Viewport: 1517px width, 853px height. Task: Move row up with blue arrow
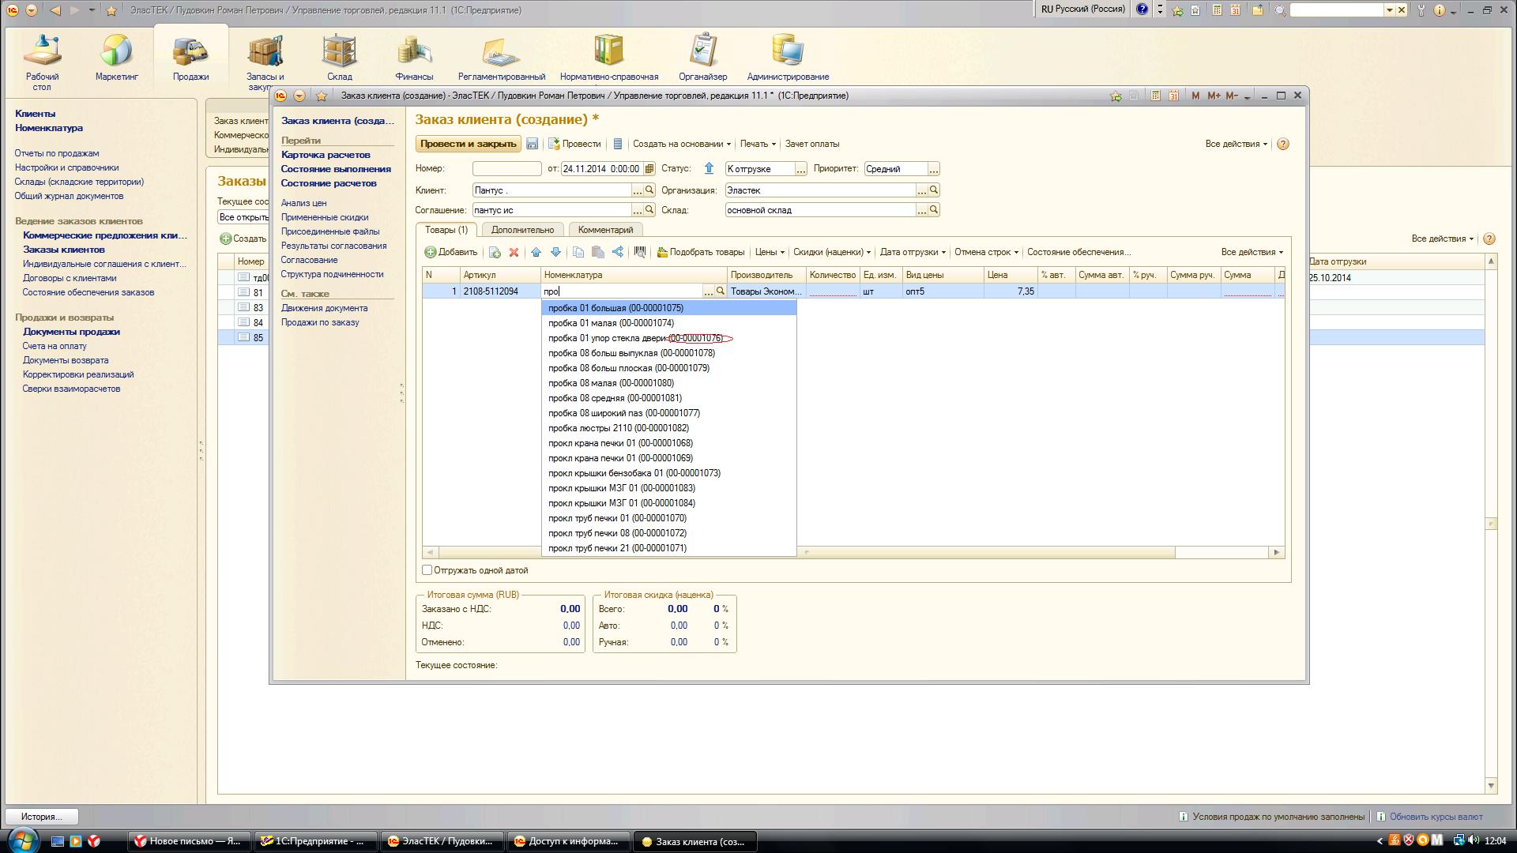[x=536, y=252]
